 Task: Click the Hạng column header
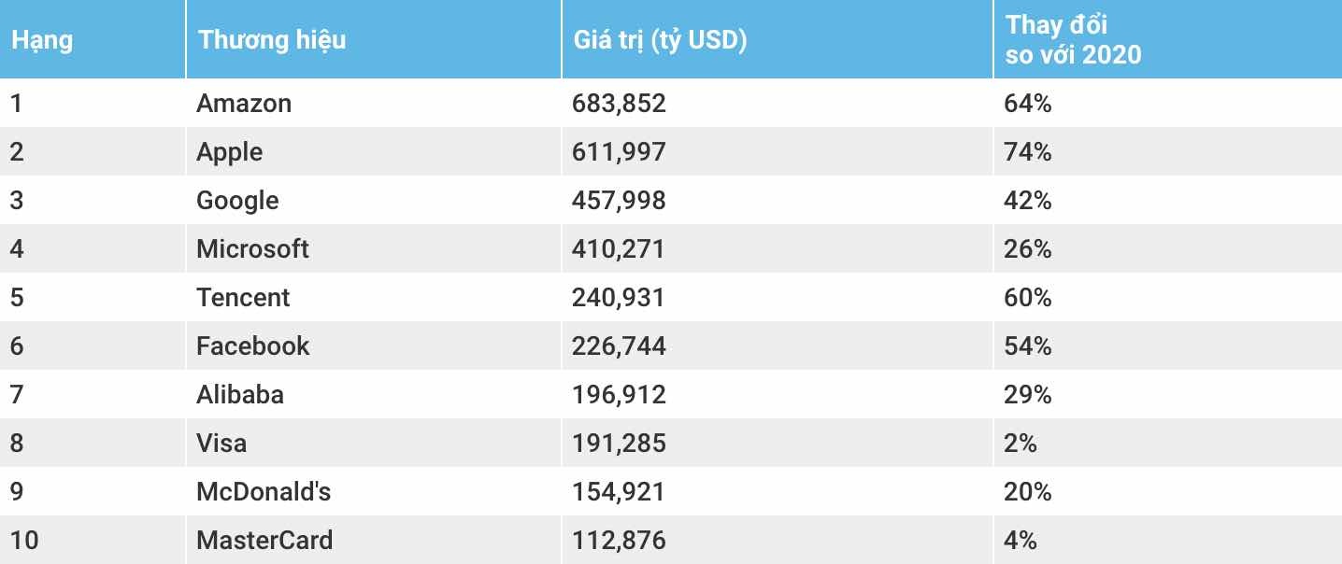pos(41,40)
